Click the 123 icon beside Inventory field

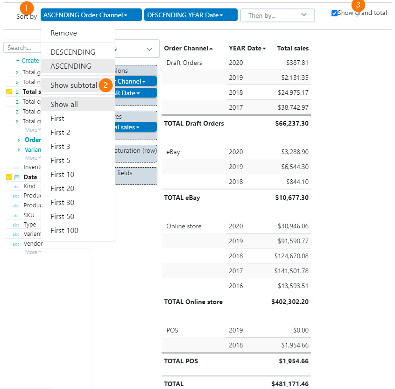(x=15, y=168)
